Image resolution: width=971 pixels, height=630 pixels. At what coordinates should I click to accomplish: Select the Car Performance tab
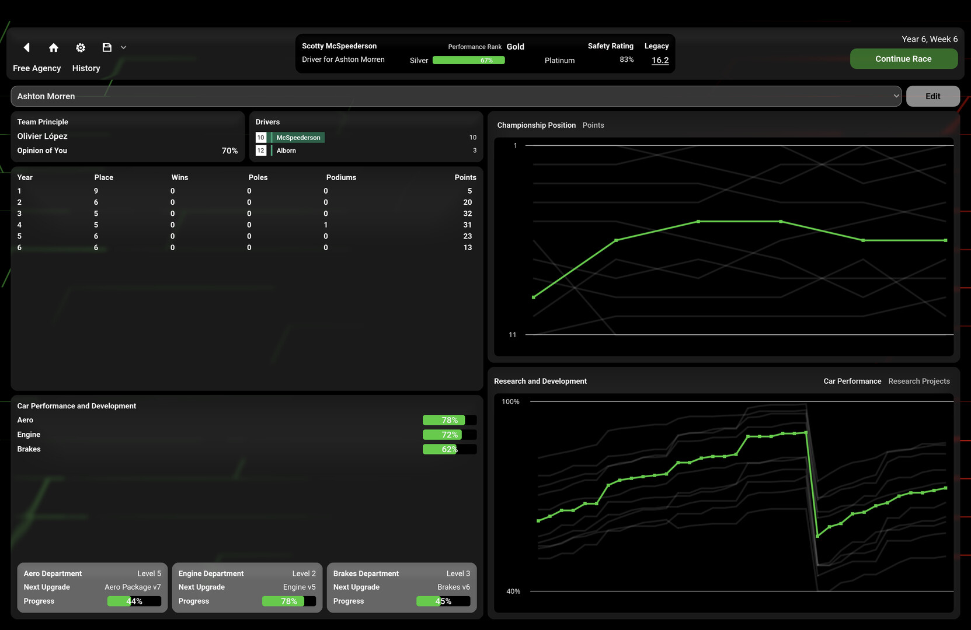(852, 381)
